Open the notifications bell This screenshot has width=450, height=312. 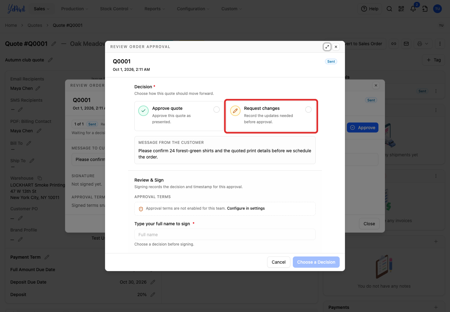coord(413,9)
